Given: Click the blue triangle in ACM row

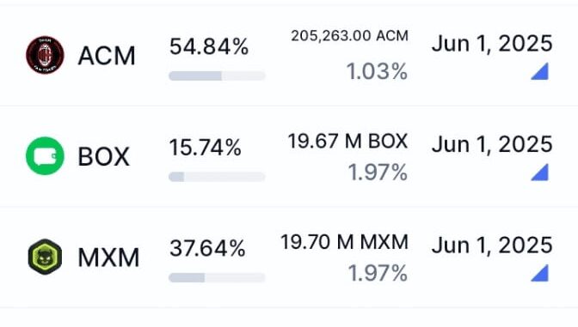Looking at the screenshot, I should tap(539, 71).
